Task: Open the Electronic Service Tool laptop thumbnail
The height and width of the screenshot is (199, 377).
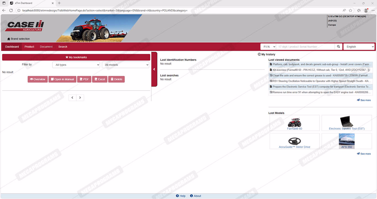Action: [347, 122]
